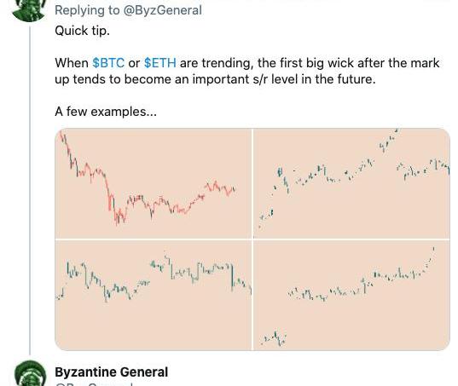The image size is (458, 386).
Task: Click the "Quick tip." tweet text
Action: coord(82,31)
